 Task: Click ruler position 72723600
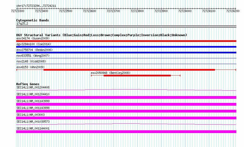point(89,11)
